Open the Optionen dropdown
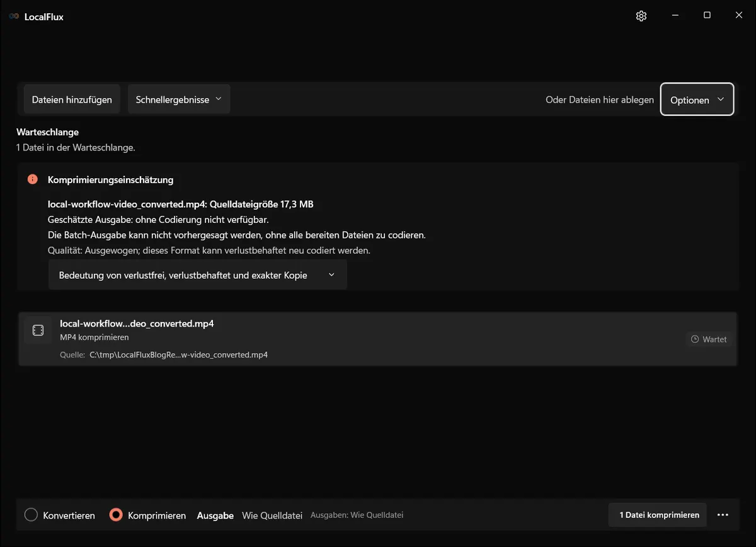This screenshot has height=547, width=756. (697, 99)
